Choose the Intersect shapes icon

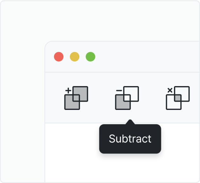[x=178, y=98]
